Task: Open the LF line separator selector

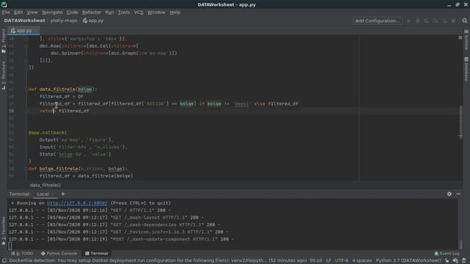Action: 328,260
